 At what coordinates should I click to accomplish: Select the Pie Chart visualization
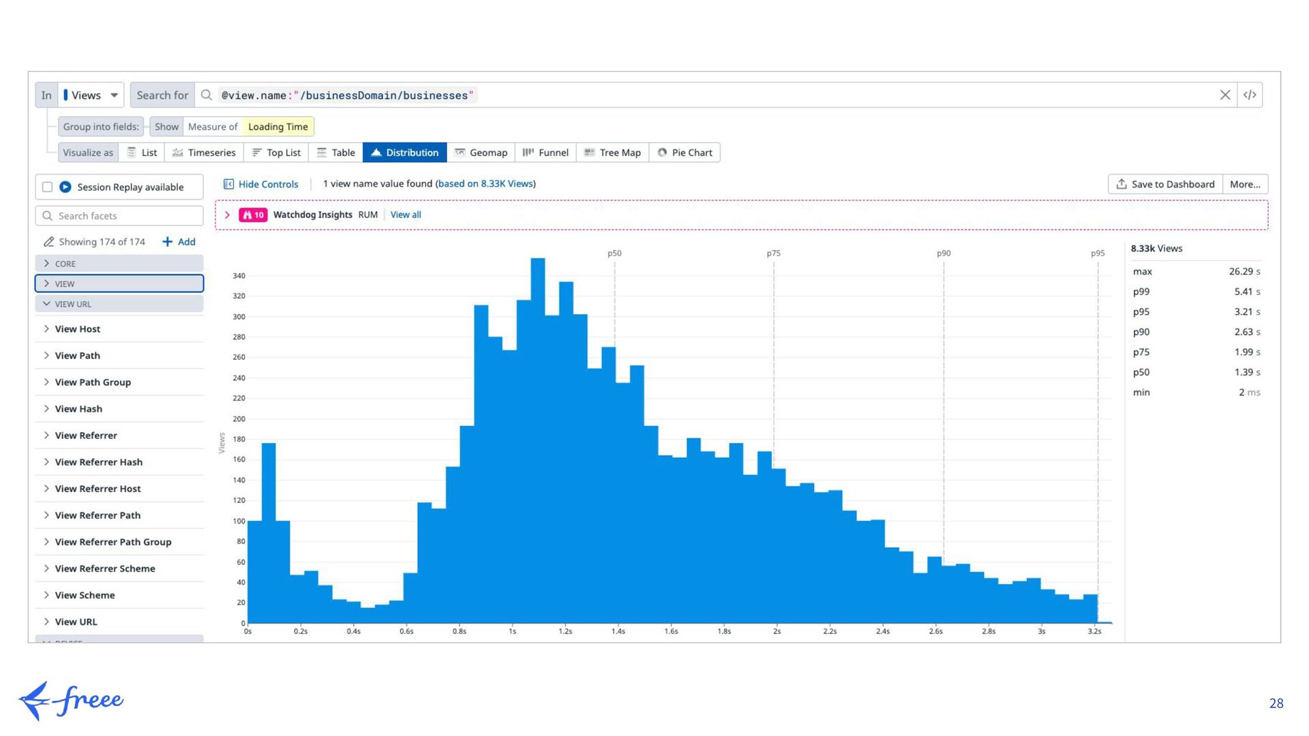(684, 153)
